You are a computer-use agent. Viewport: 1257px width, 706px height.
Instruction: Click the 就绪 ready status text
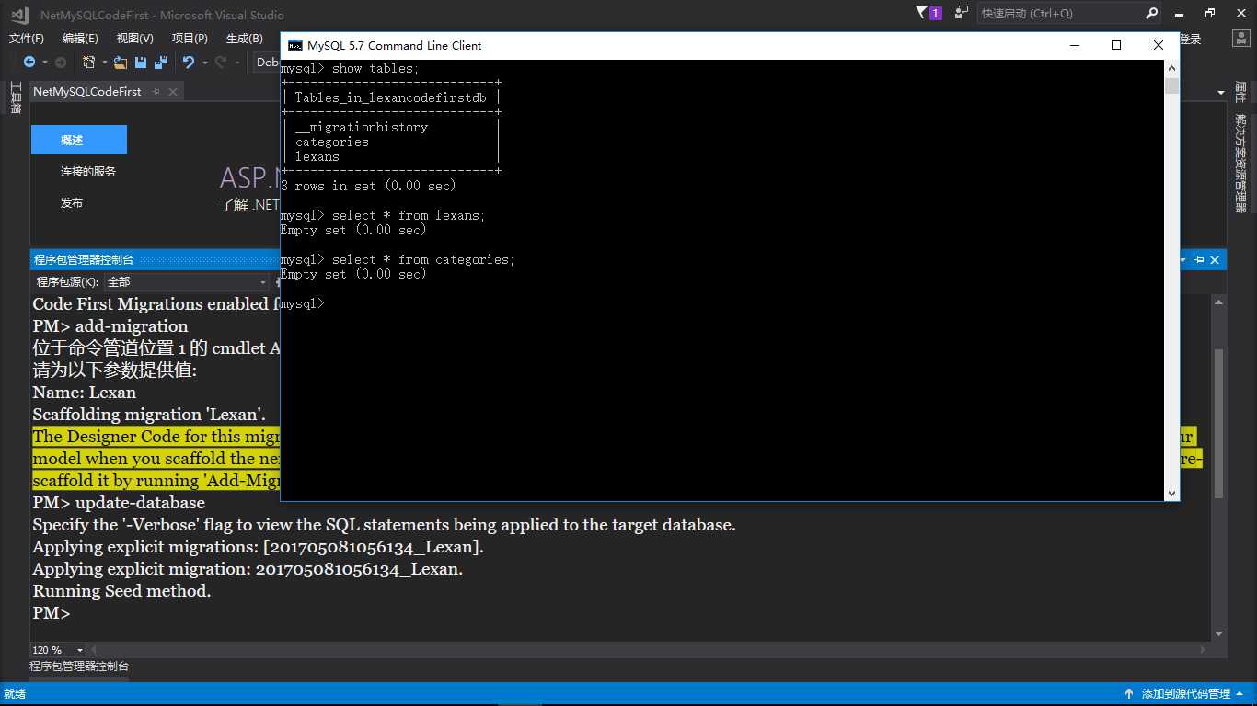pos(15,694)
